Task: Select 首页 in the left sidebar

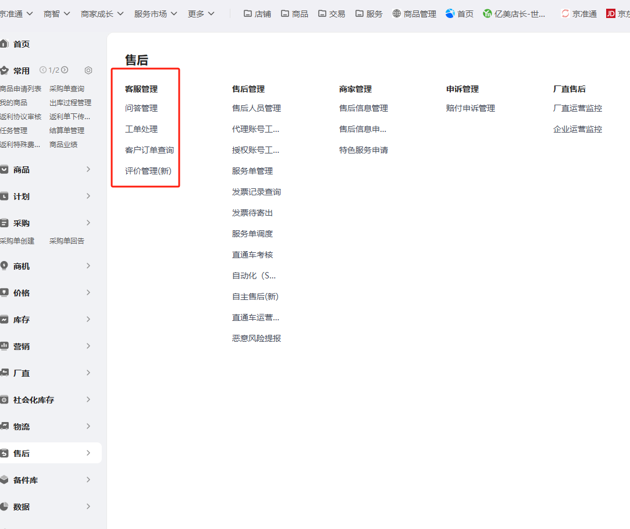Action: point(22,44)
